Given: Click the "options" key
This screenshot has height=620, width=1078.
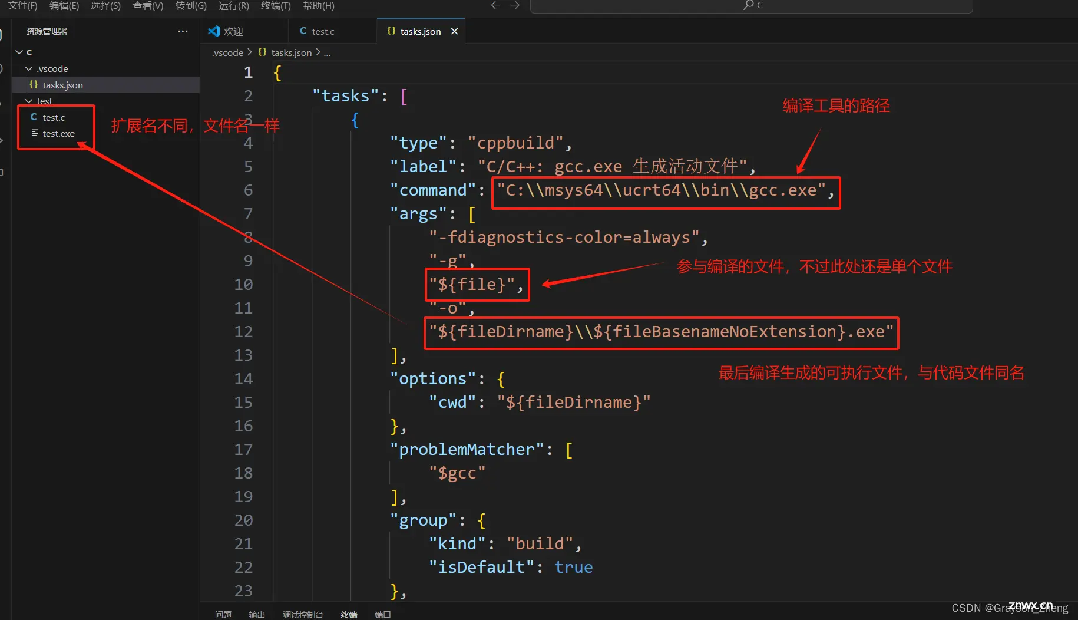Looking at the screenshot, I should pyautogui.click(x=433, y=379).
